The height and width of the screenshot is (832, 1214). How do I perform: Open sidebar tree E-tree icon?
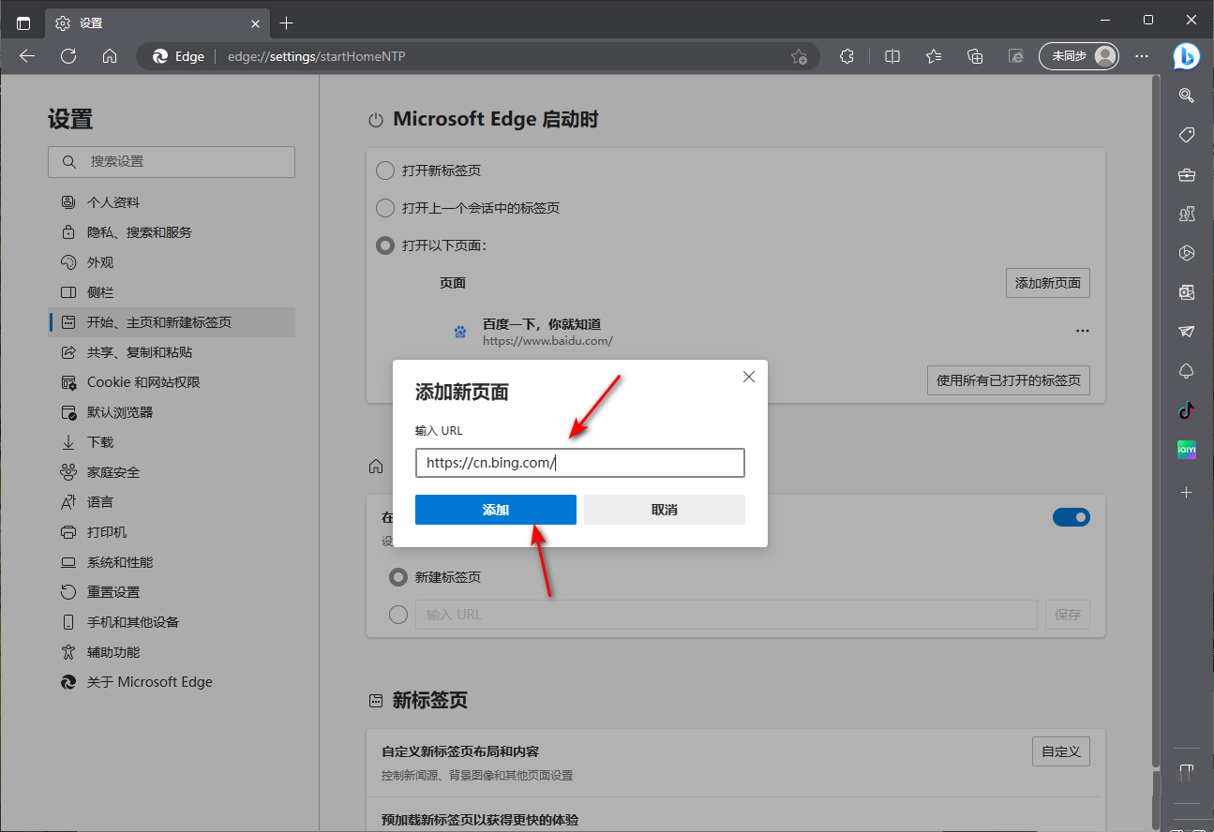(x=1187, y=371)
